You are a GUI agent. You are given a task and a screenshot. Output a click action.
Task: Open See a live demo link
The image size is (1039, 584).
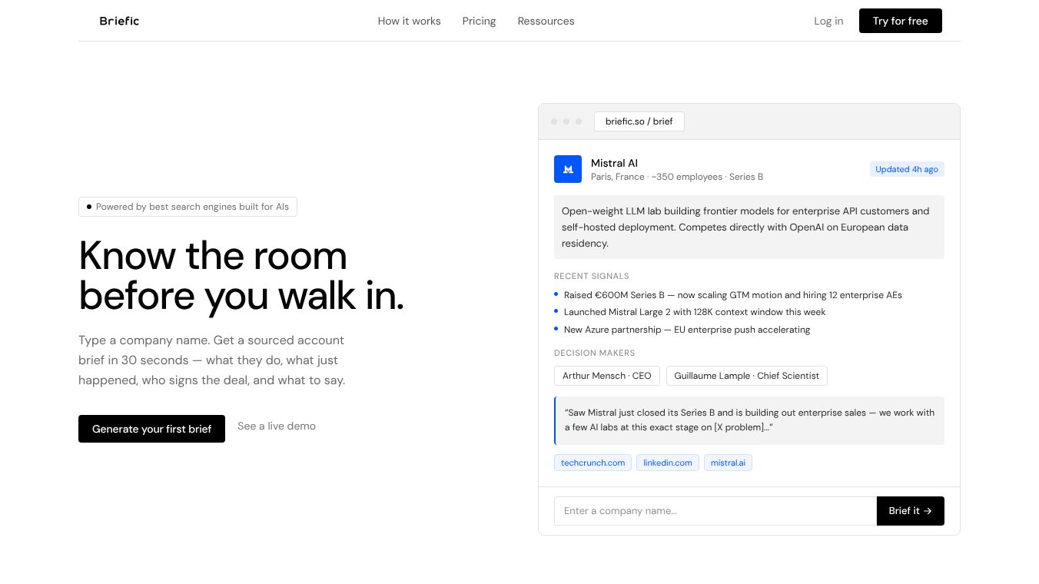(277, 426)
